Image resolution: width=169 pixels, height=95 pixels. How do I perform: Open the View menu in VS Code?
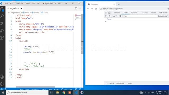(27, 3)
